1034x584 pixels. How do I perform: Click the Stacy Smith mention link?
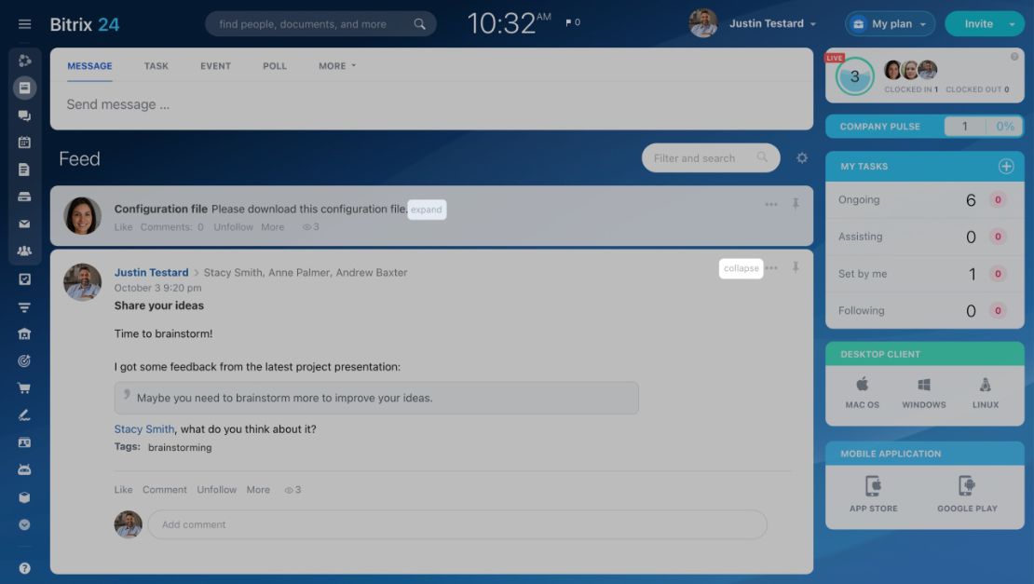coord(144,429)
